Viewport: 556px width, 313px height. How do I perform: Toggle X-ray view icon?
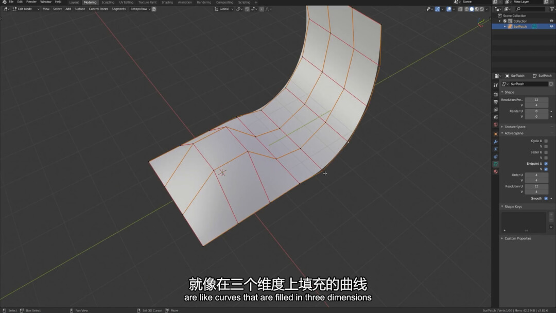[460, 9]
